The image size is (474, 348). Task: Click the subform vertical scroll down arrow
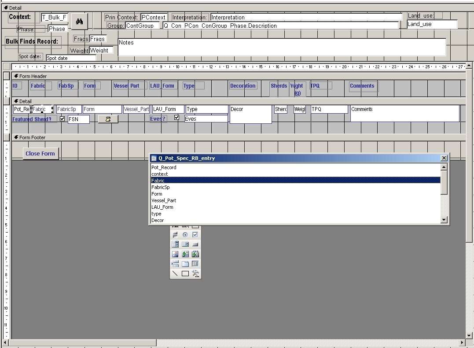[469, 335]
